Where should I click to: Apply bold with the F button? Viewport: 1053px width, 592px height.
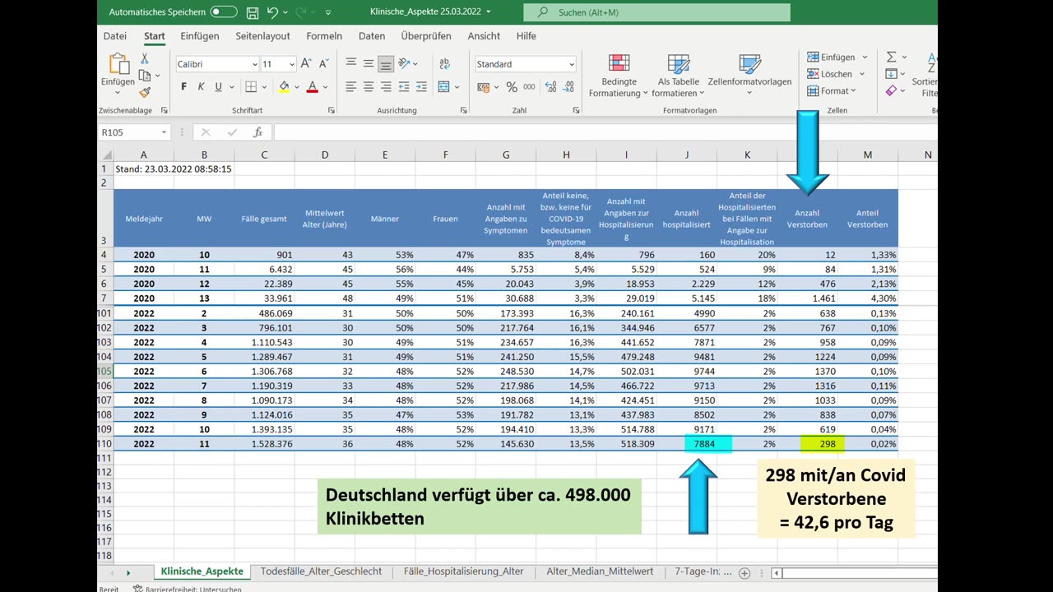coord(183,87)
